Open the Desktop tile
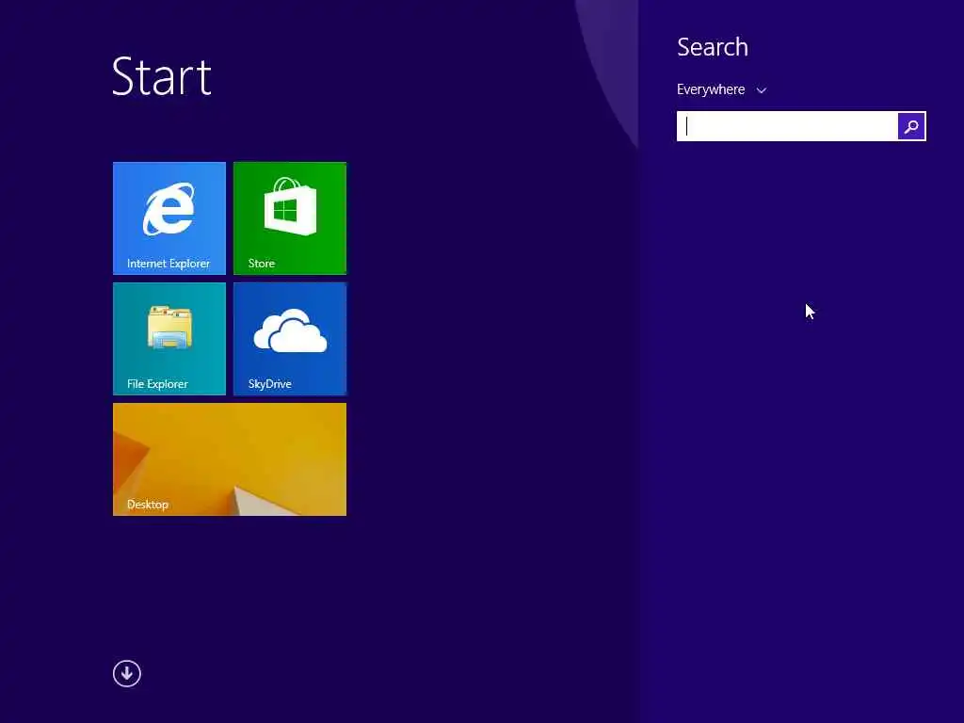The height and width of the screenshot is (723, 964). tap(230, 459)
